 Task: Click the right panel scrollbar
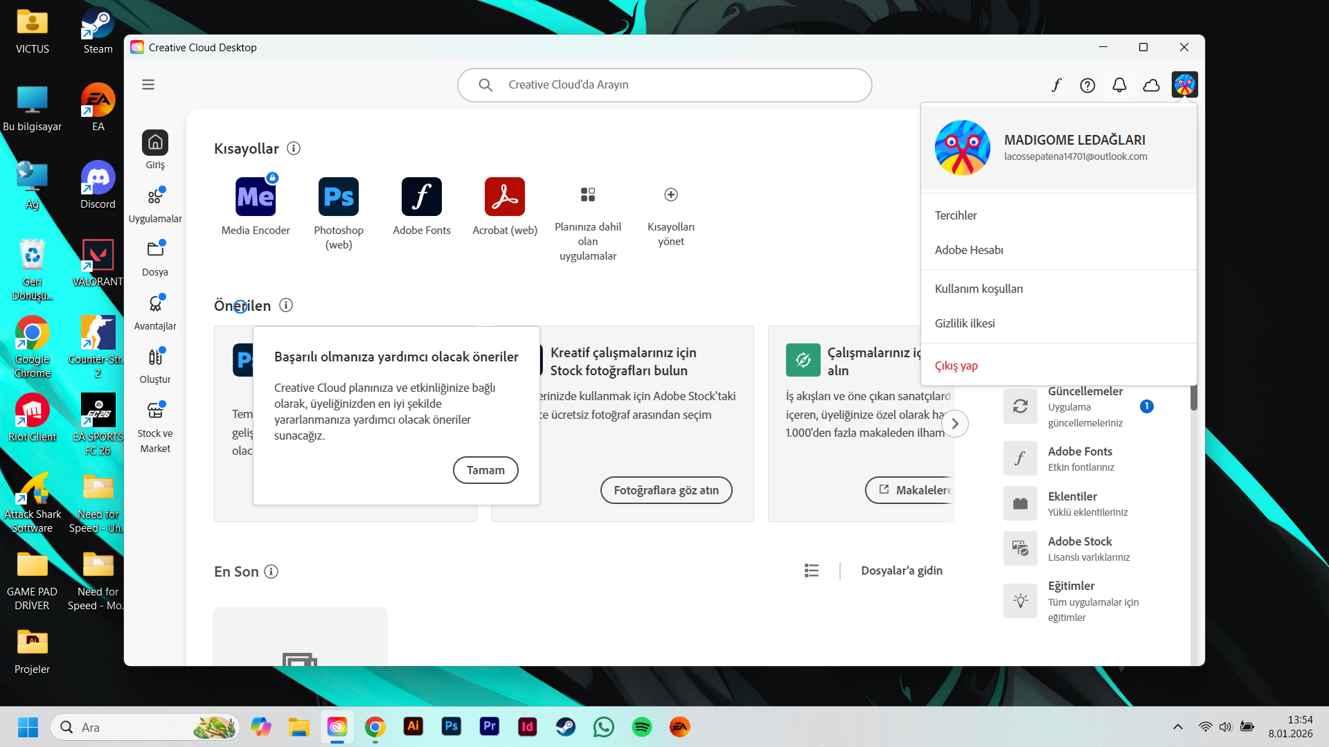pos(1193,397)
